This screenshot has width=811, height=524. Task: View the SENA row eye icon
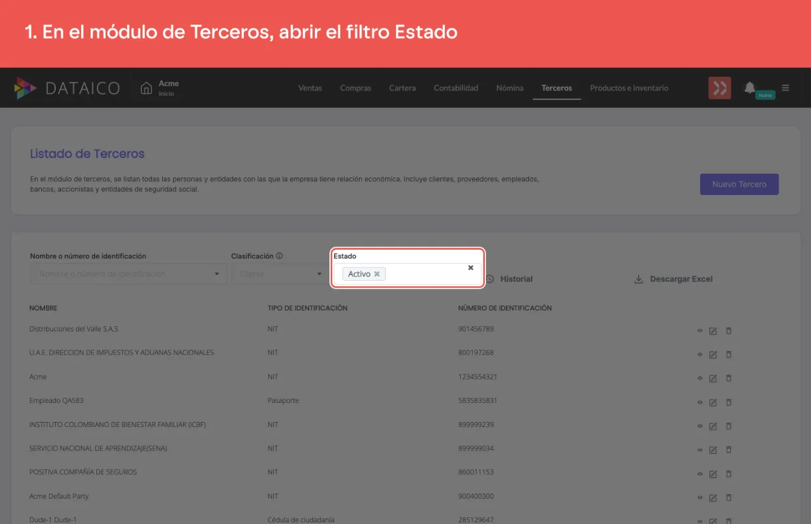[x=700, y=450]
